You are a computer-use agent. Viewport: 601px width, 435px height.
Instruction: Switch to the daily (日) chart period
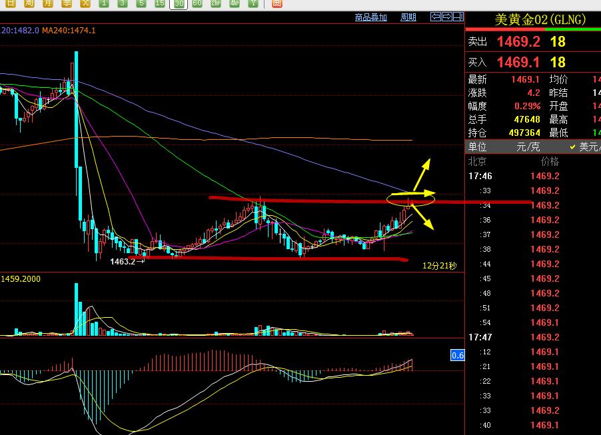(x=11, y=3)
